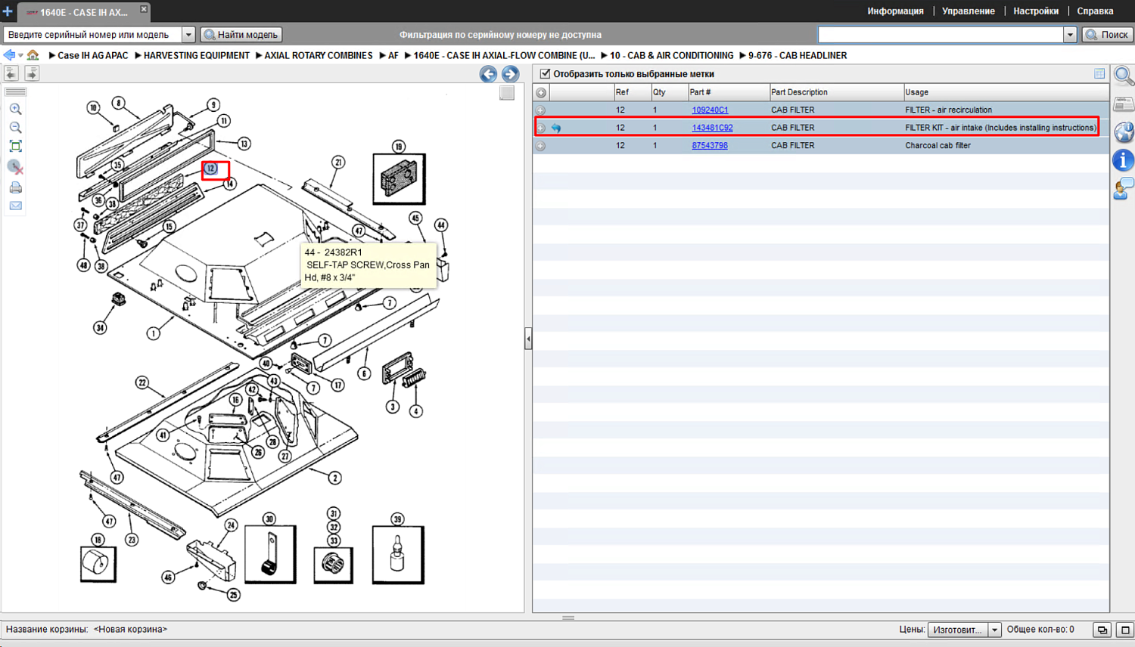Sort table by 'Usage' column header
Screen dimensions: 1135x647
click(1006, 92)
